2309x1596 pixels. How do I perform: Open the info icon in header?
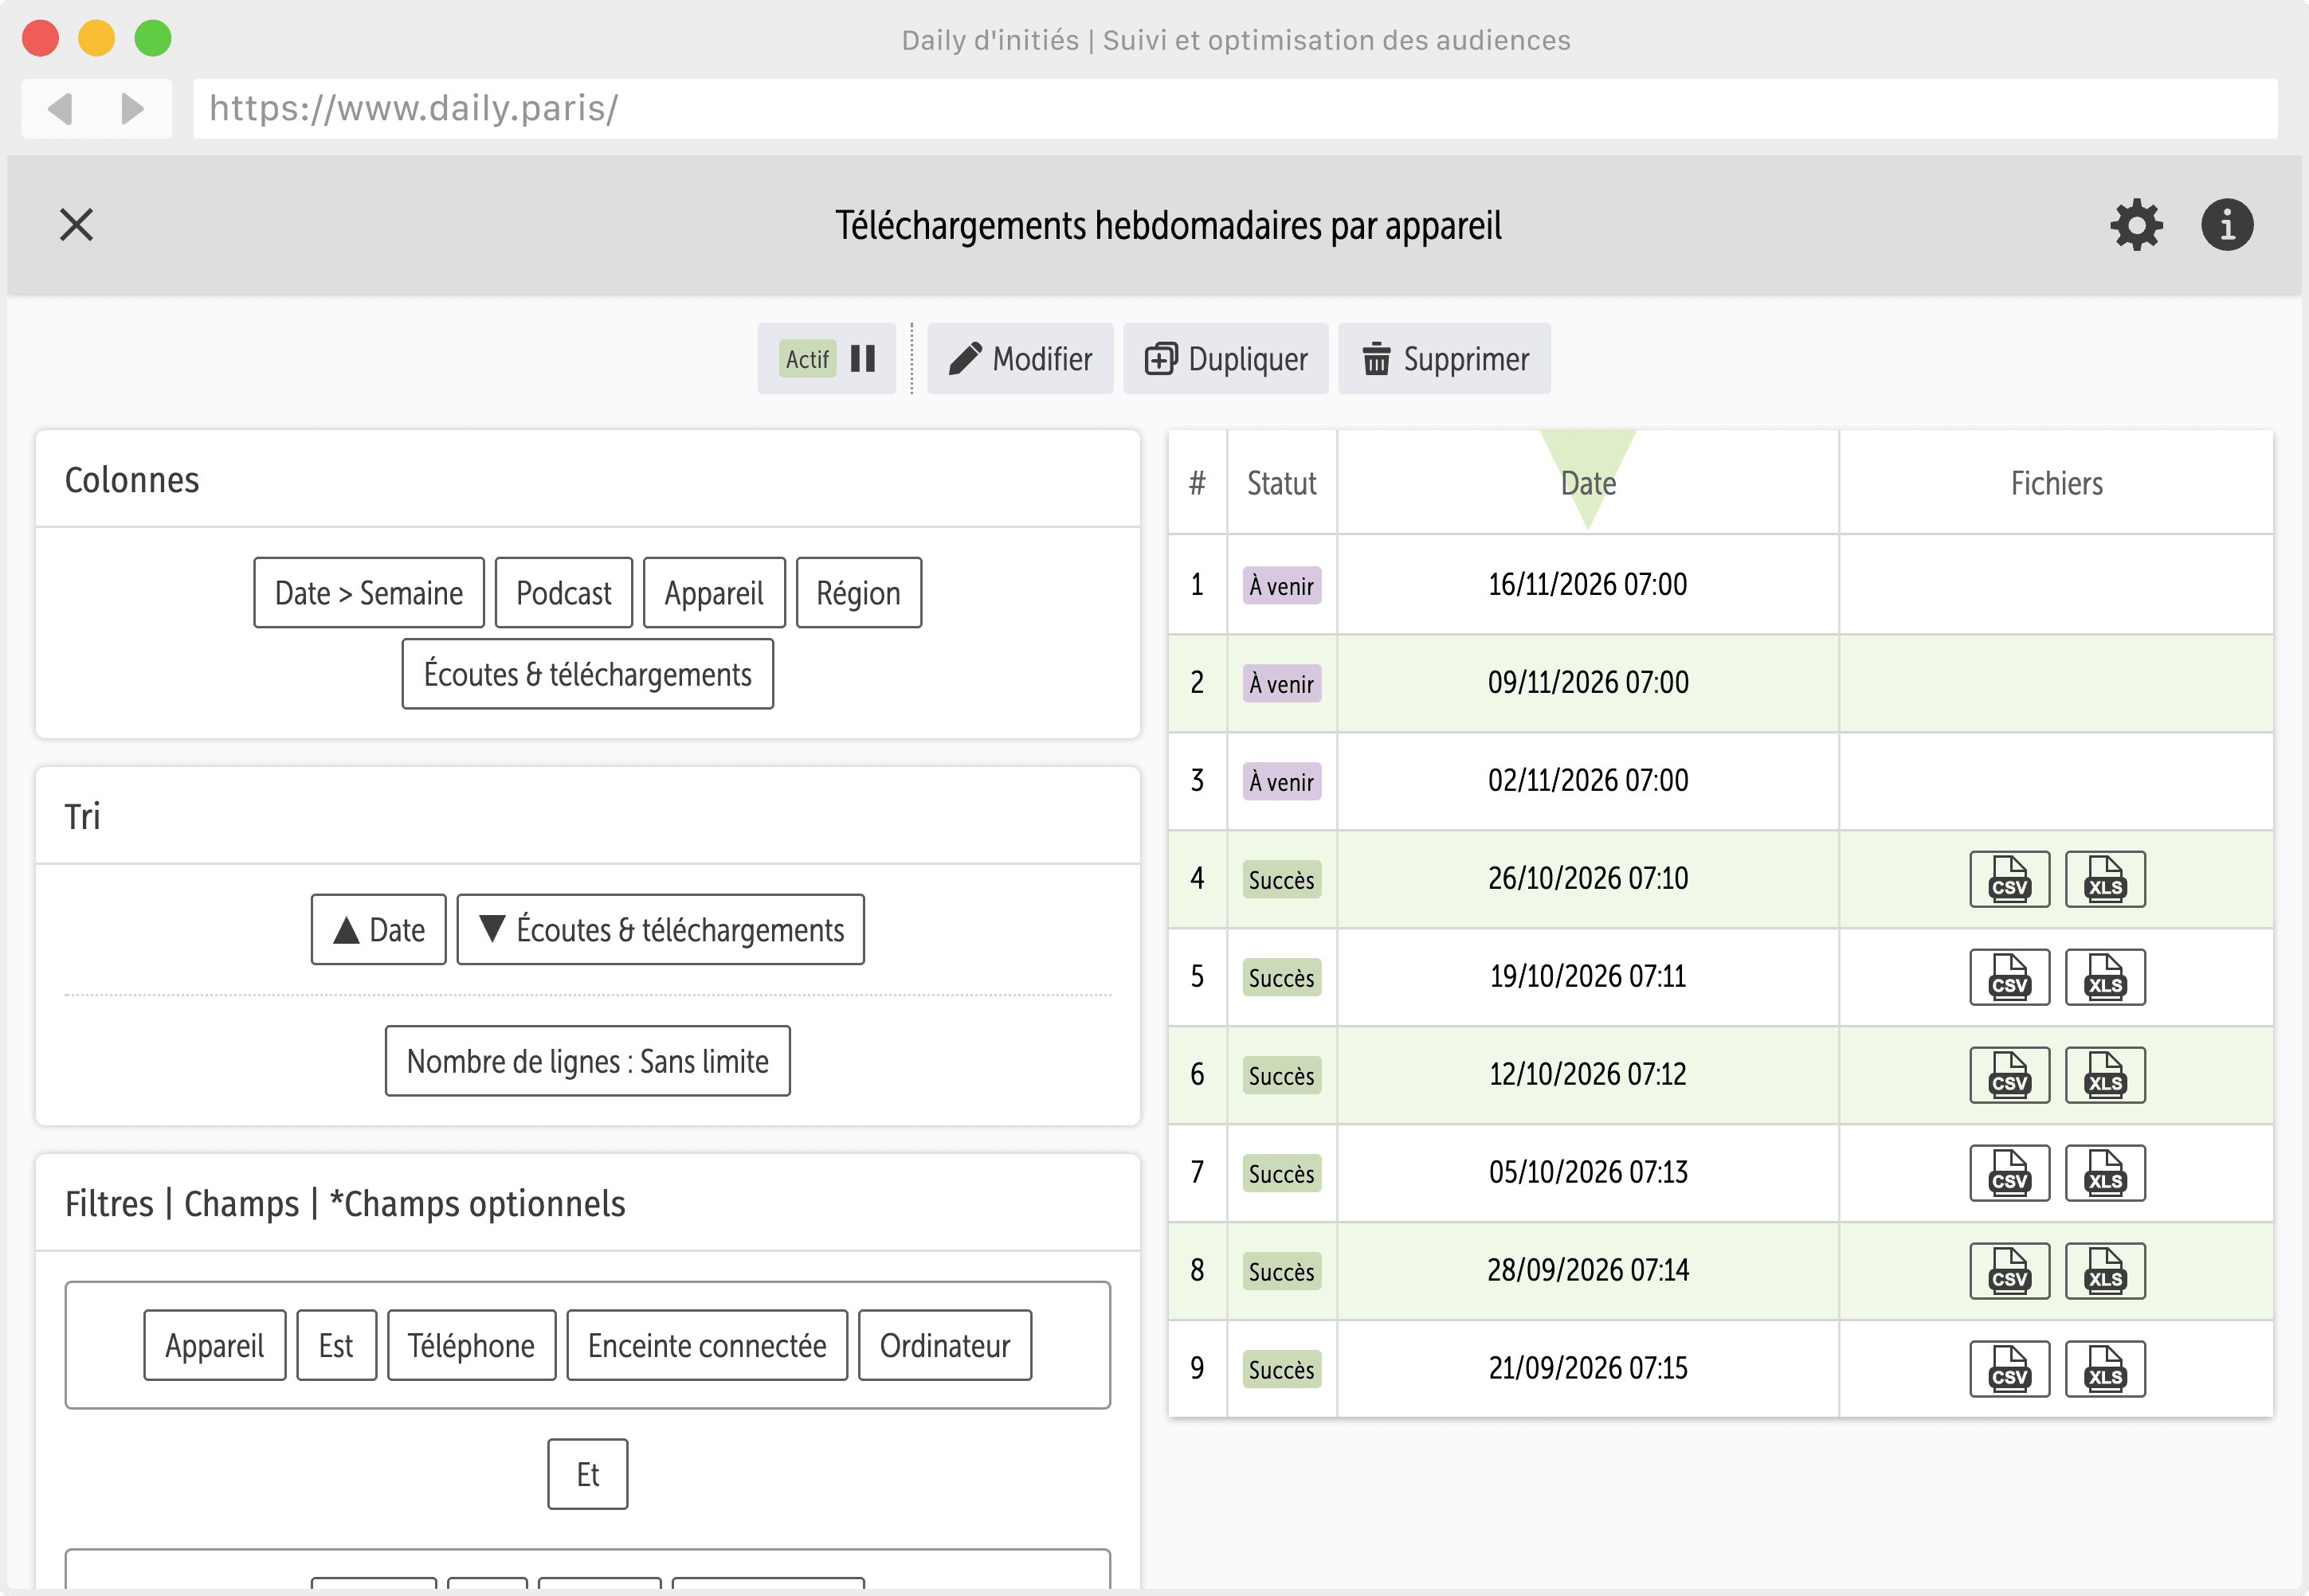pyautogui.click(x=2227, y=225)
